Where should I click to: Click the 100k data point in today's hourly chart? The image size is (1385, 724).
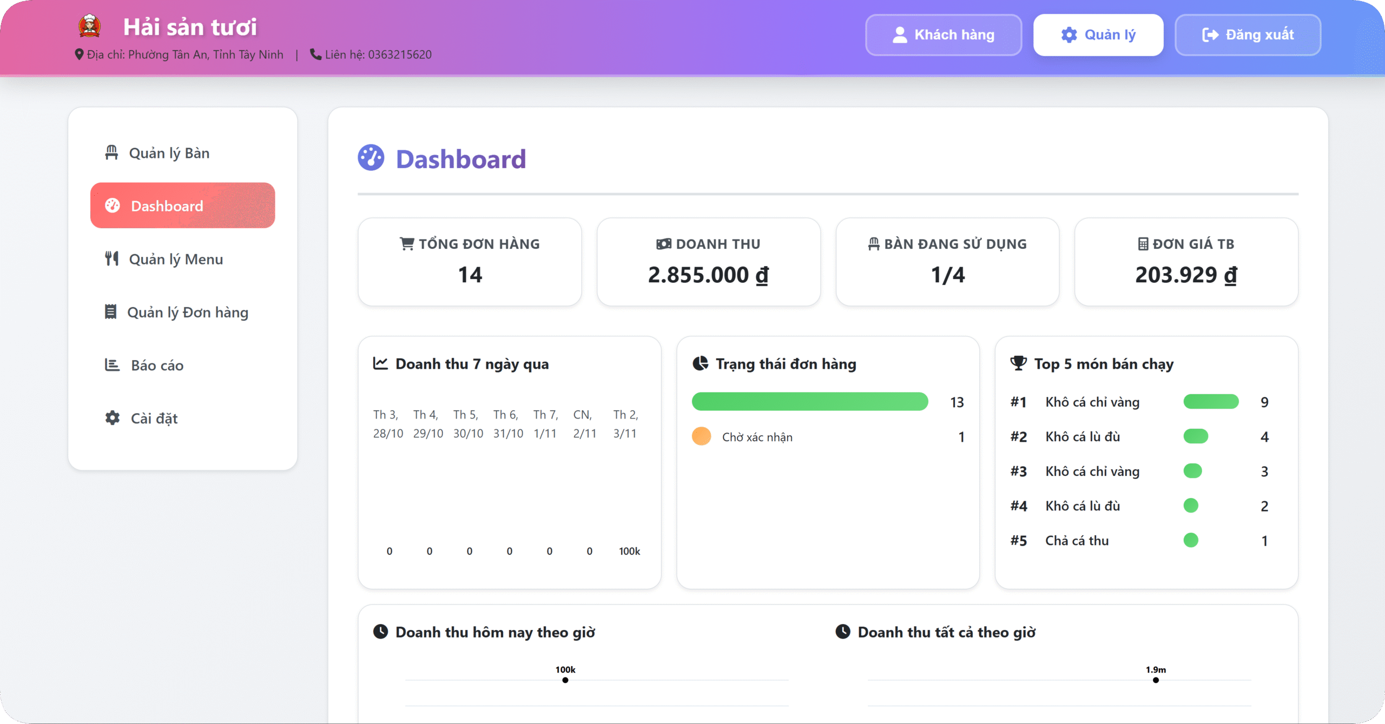(565, 680)
